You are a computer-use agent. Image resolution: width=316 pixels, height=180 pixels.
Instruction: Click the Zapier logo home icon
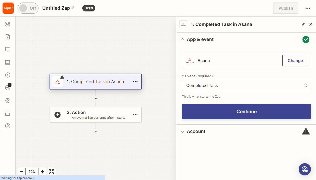[x=8, y=8]
